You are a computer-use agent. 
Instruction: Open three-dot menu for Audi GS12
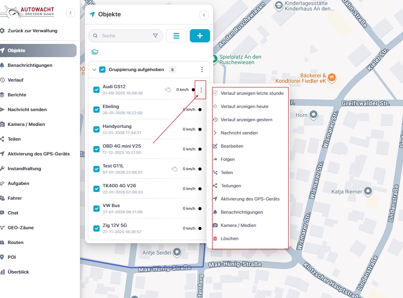click(201, 90)
